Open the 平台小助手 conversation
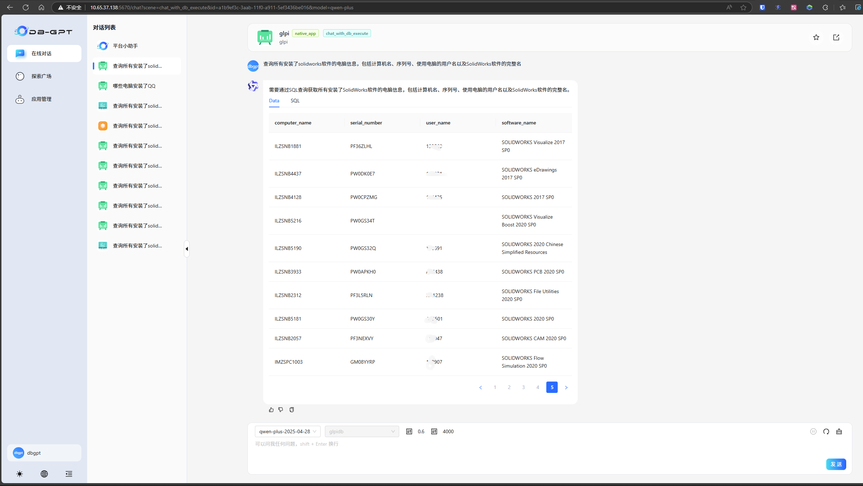Viewport: 863px width, 486px height. 137,46
